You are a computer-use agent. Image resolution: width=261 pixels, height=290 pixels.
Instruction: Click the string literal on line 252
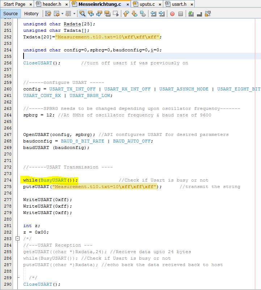tap(107, 37)
